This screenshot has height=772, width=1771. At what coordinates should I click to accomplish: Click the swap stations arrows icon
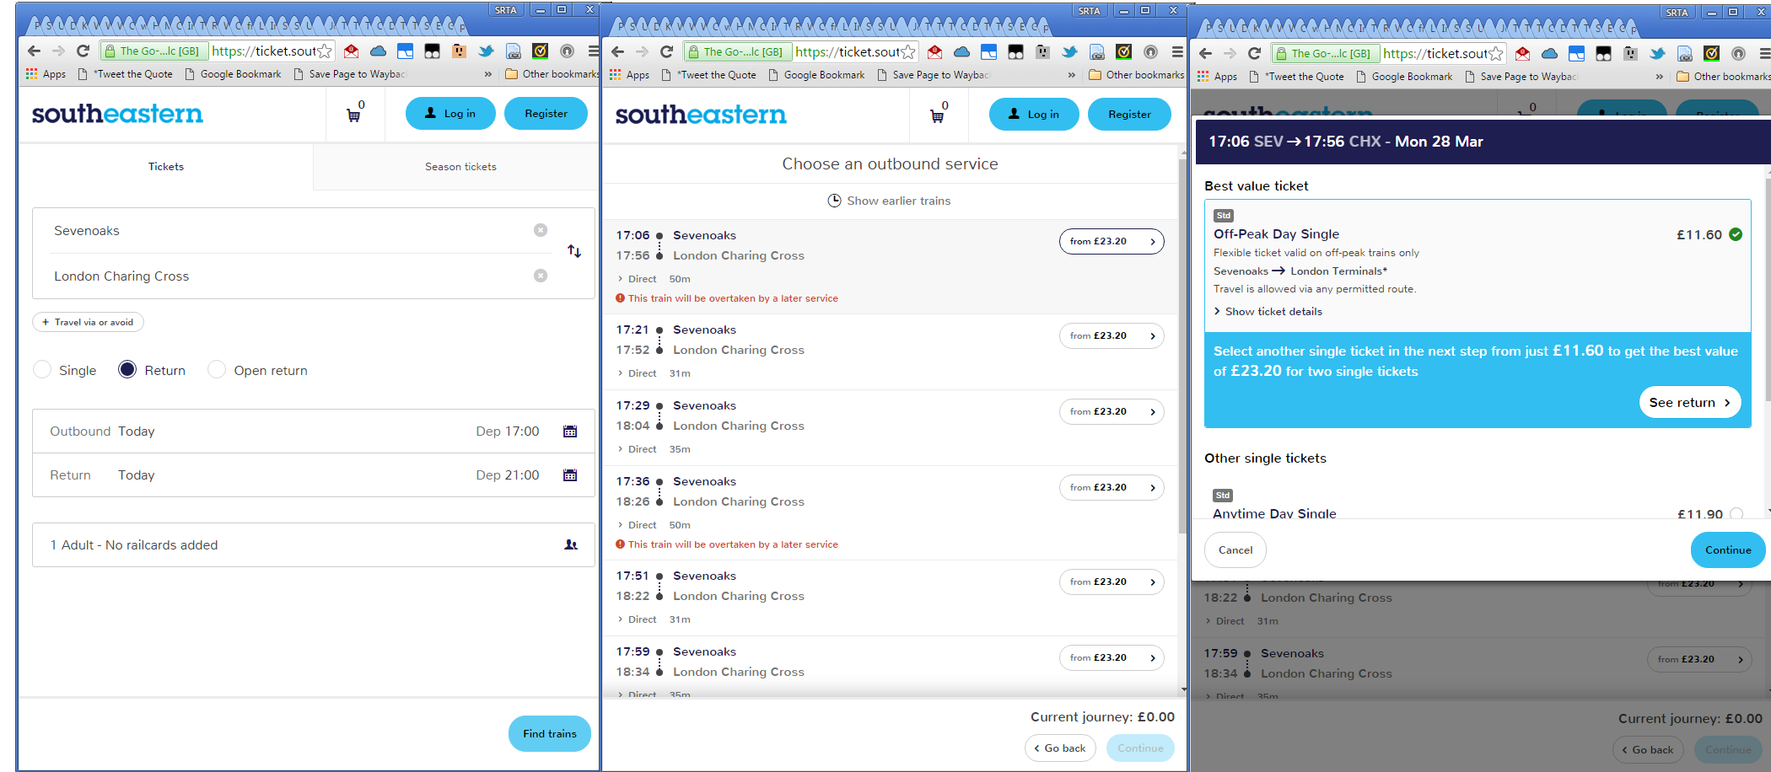(574, 251)
